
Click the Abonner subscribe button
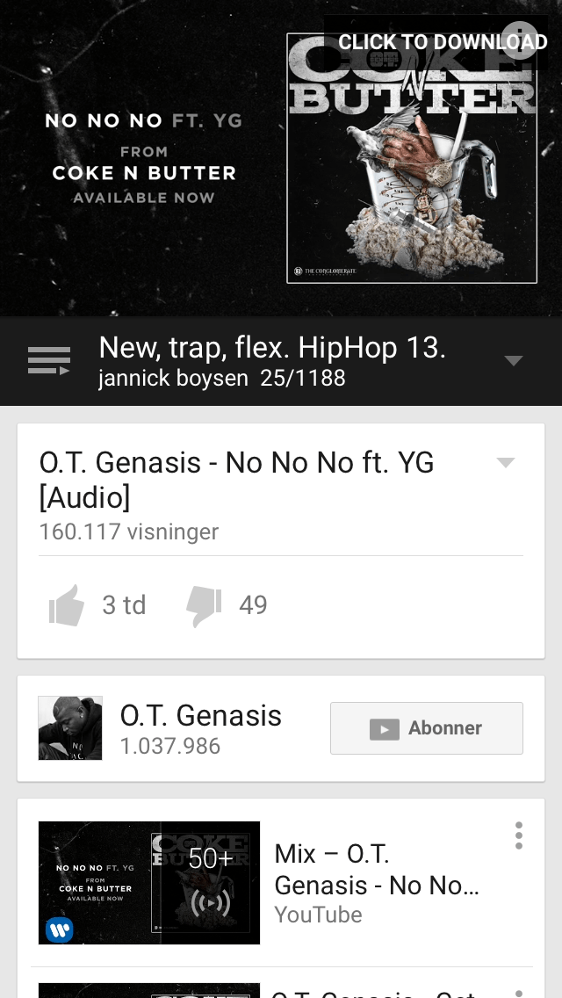(427, 728)
